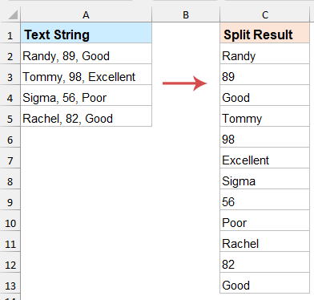The width and height of the screenshot is (314, 300).
Task: Select cell with 56 in column C
Action: click(264, 200)
